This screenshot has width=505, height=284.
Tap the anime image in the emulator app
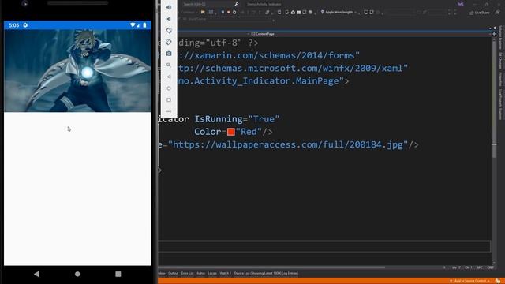click(x=77, y=70)
